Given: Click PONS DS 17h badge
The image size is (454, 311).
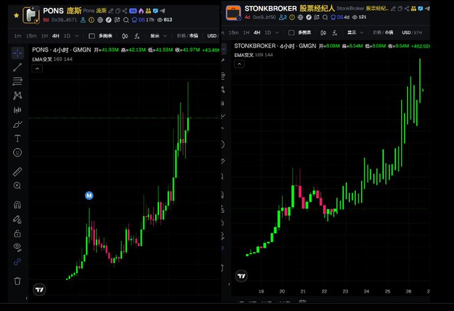Looking at the screenshot, I should point(143,20).
